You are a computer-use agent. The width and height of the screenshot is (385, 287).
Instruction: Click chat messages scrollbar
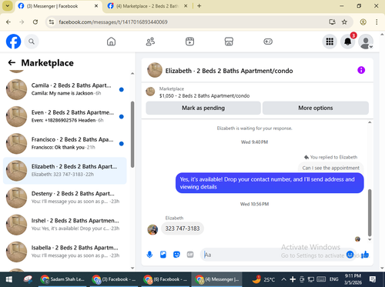(370, 212)
